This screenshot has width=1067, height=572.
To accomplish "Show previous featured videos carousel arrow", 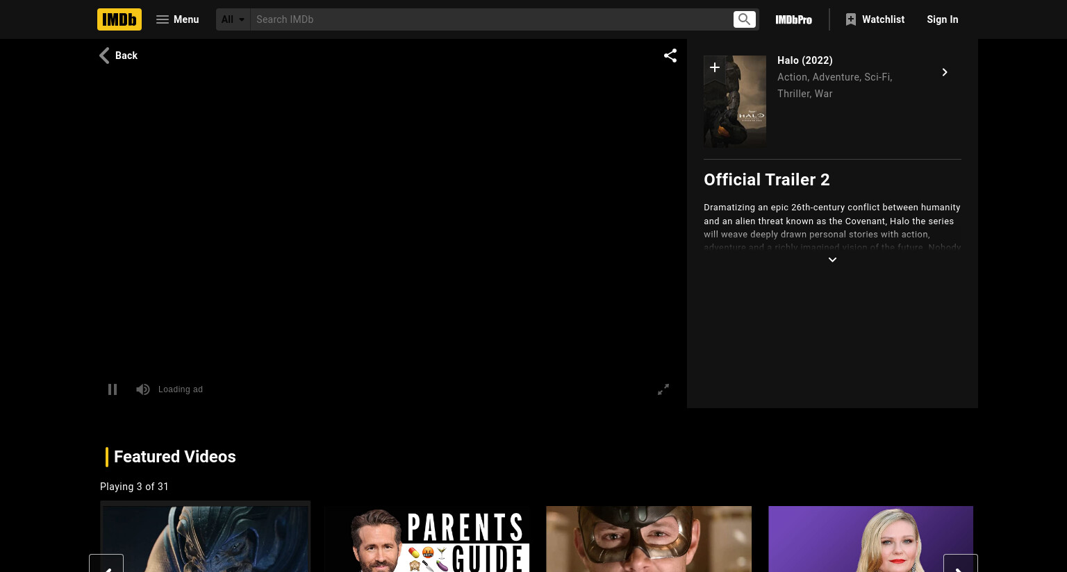I will (106, 564).
